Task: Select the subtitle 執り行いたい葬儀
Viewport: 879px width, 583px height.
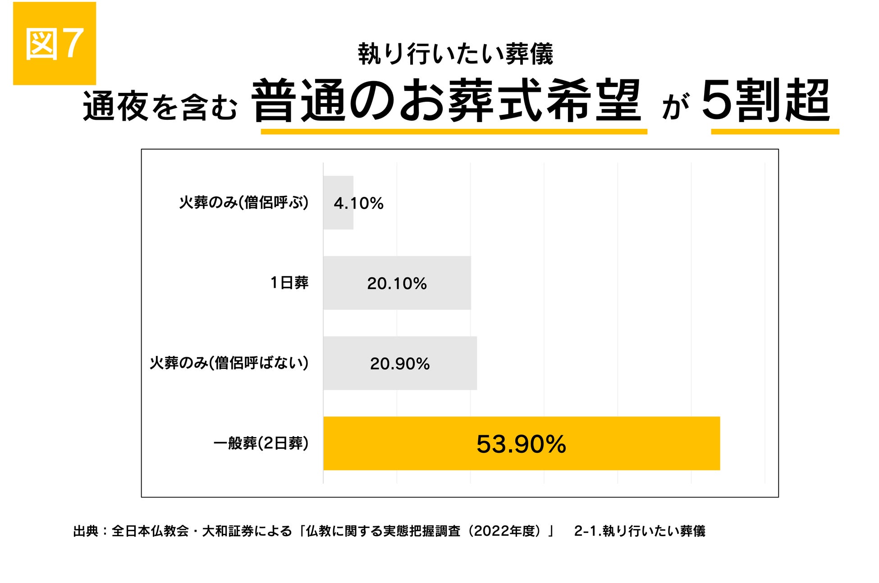Action: (x=455, y=55)
